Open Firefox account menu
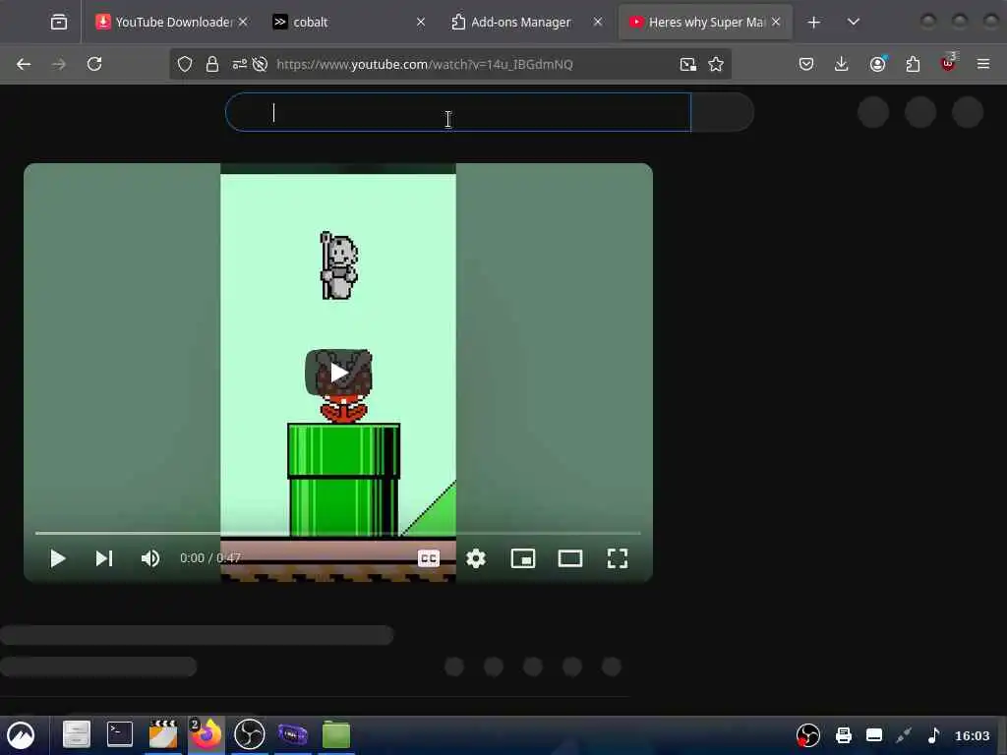This screenshot has width=1007, height=755. tap(877, 64)
